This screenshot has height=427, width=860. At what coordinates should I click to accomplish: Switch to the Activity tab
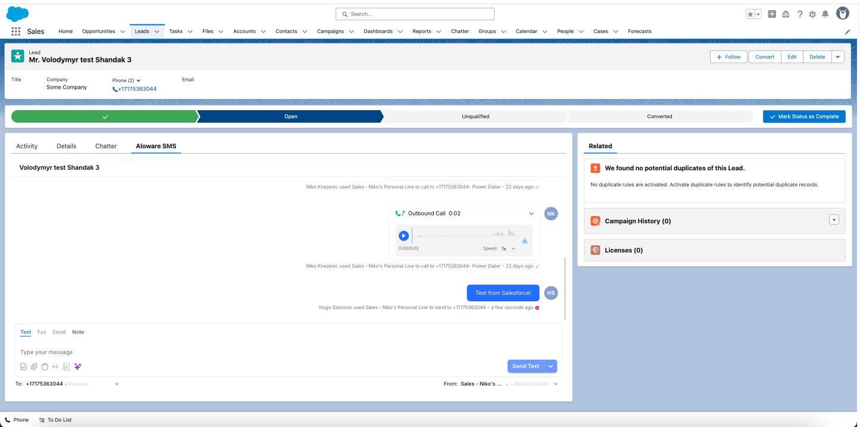[x=27, y=146]
